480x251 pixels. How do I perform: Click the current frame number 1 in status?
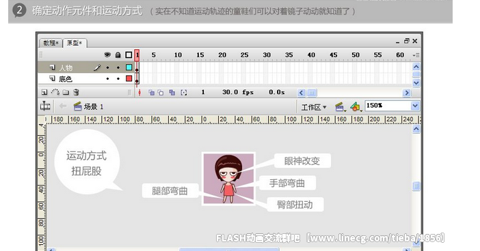pos(203,92)
